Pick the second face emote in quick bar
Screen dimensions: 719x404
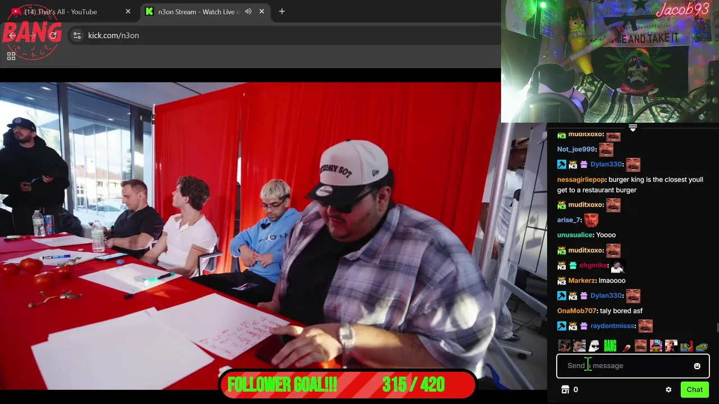tap(579, 346)
